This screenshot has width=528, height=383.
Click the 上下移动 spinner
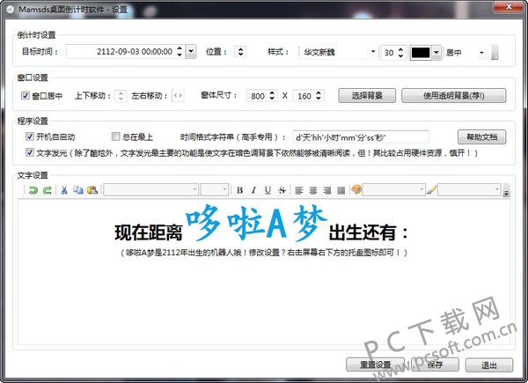[121, 96]
